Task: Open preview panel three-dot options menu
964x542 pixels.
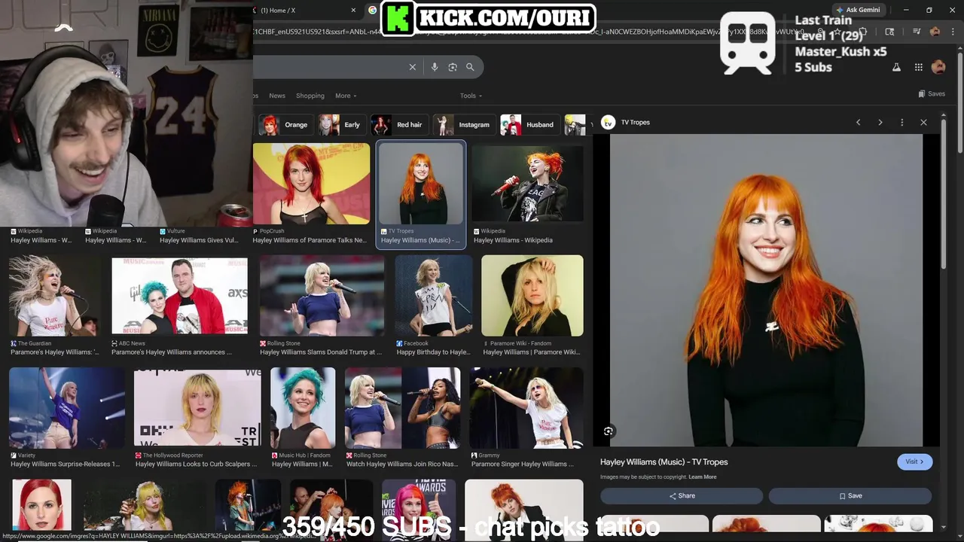Action: (902, 122)
